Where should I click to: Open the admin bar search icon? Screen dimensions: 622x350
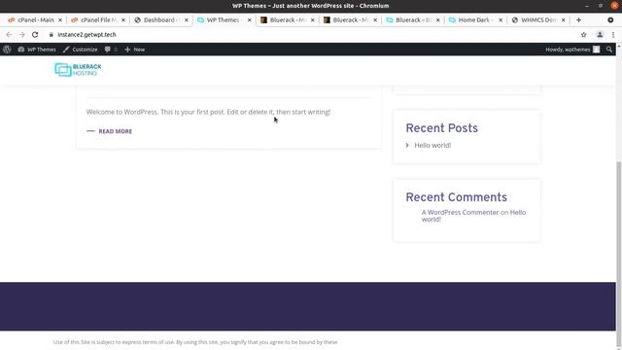(609, 50)
